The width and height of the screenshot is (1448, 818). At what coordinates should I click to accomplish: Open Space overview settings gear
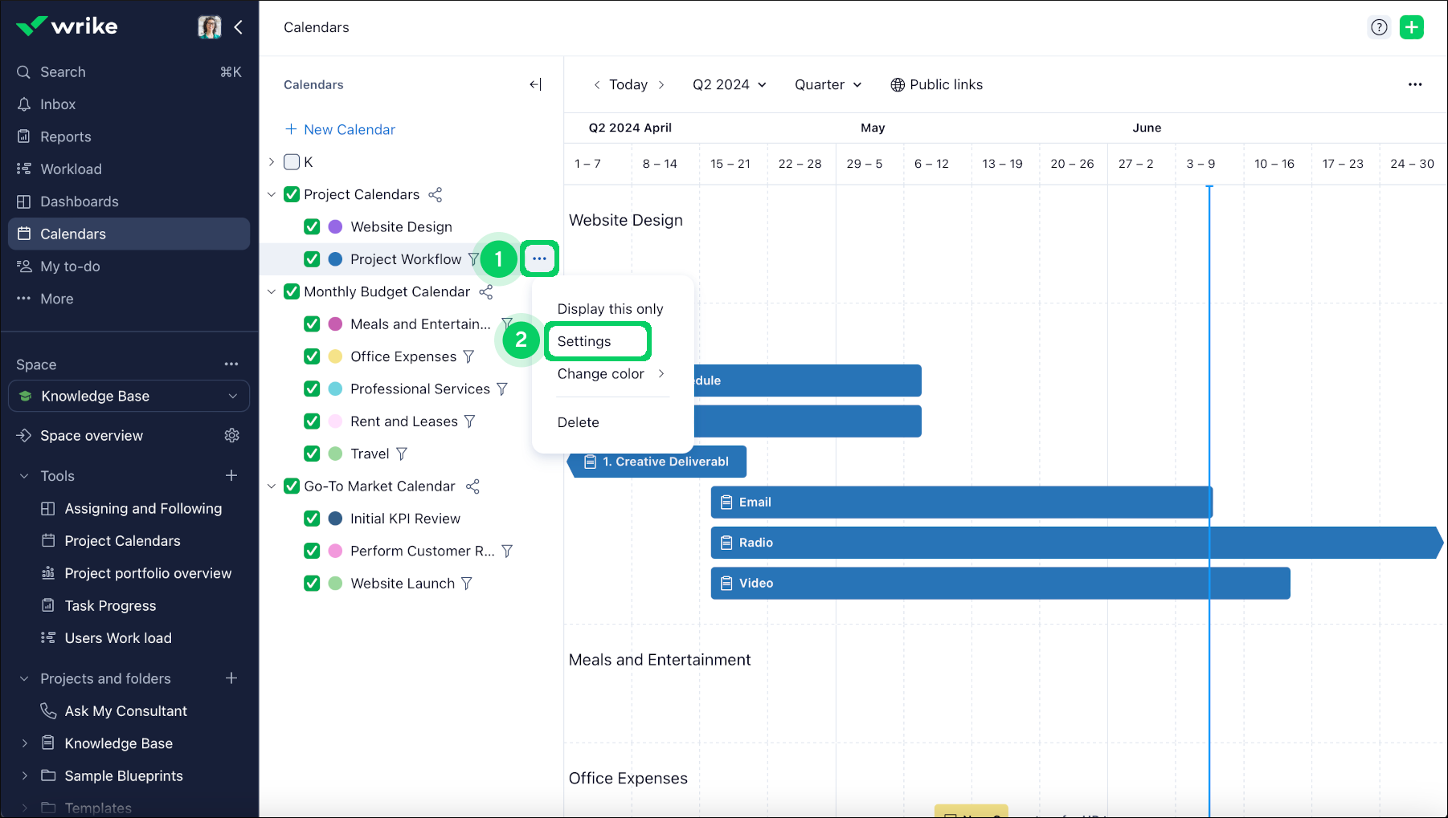click(x=231, y=435)
